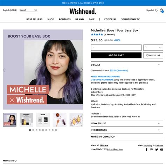Share product on Facebook

(146, 150)
